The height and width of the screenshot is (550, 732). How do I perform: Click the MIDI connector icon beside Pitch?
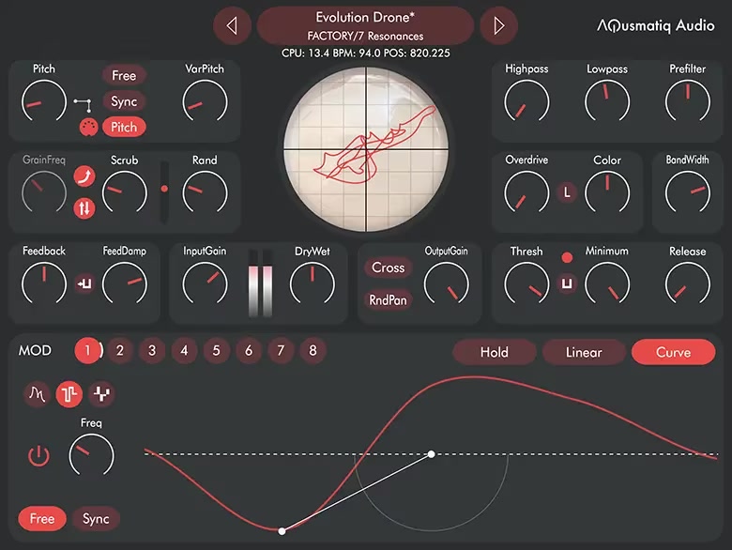point(88,128)
